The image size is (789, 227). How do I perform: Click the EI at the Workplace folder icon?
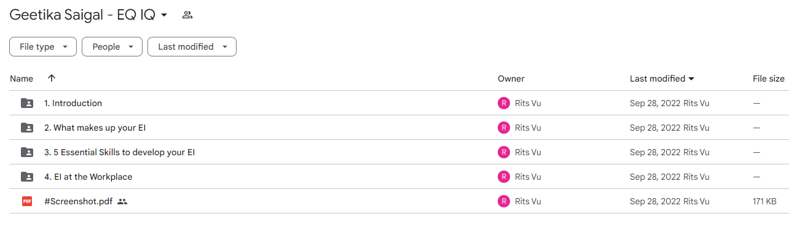(x=27, y=177)
